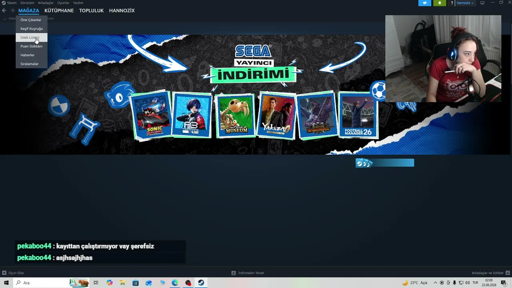Switch to the MAĞAZA tab

click(29, 10)
